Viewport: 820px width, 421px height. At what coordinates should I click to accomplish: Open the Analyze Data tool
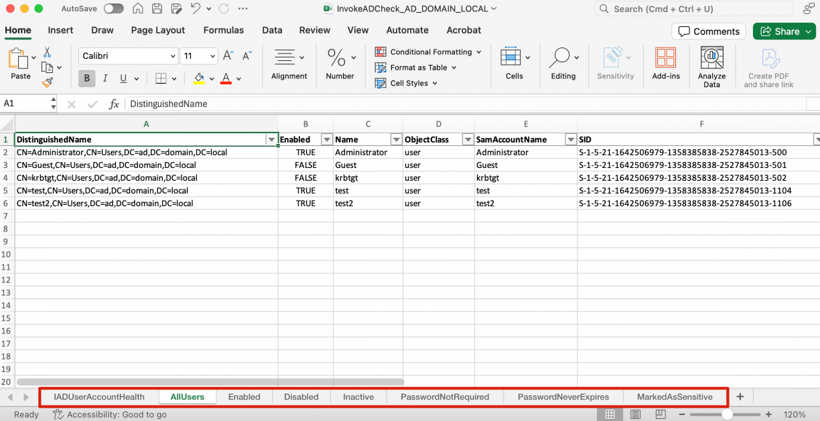click(711, 67)
